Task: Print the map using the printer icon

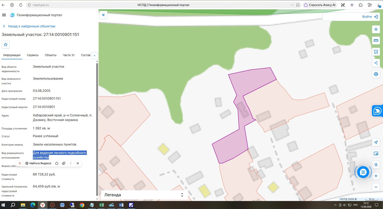Action: pyautogui.click(x=376, y=74)
